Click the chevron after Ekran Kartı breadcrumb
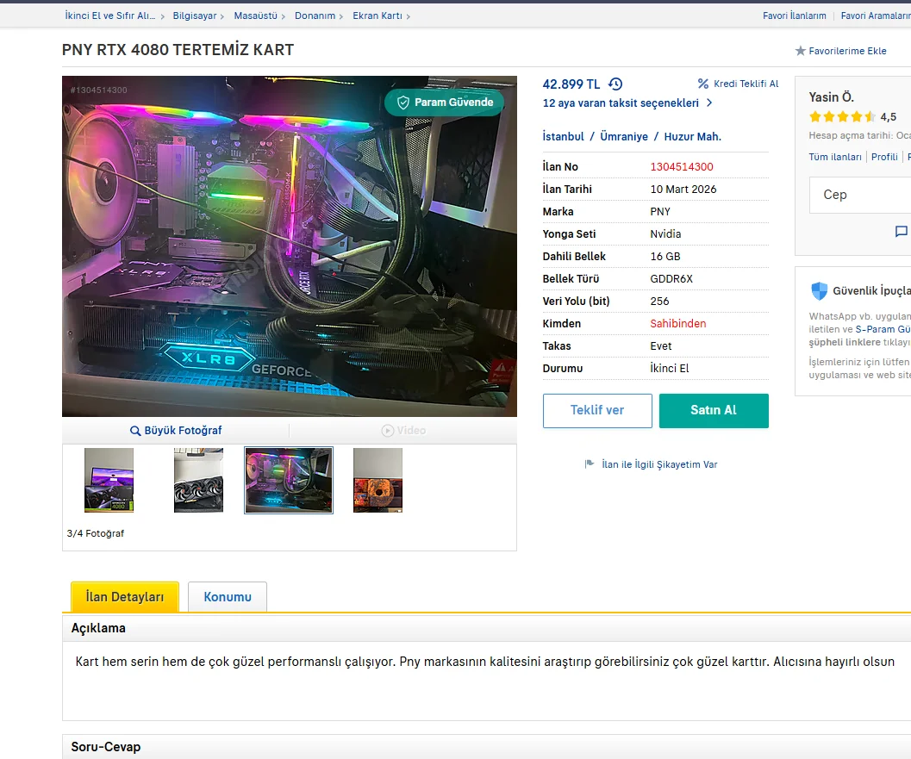The height and width of the screenshot is (759, 911). click(x=409, y=16)
